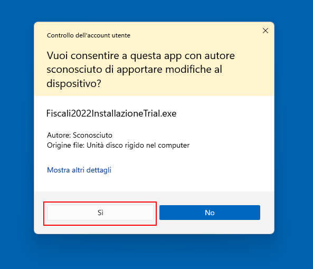Select the Sconosciuto author value
Screen dimensions: 313x269
(x=92, y=135)
